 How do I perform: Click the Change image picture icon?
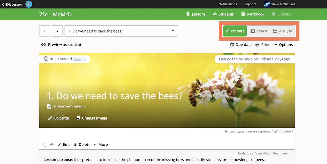click(78, 118)
